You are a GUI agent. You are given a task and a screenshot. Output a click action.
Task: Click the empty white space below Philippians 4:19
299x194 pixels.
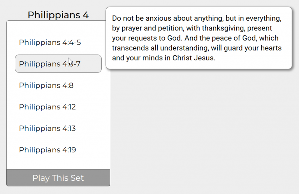point(58,163)
